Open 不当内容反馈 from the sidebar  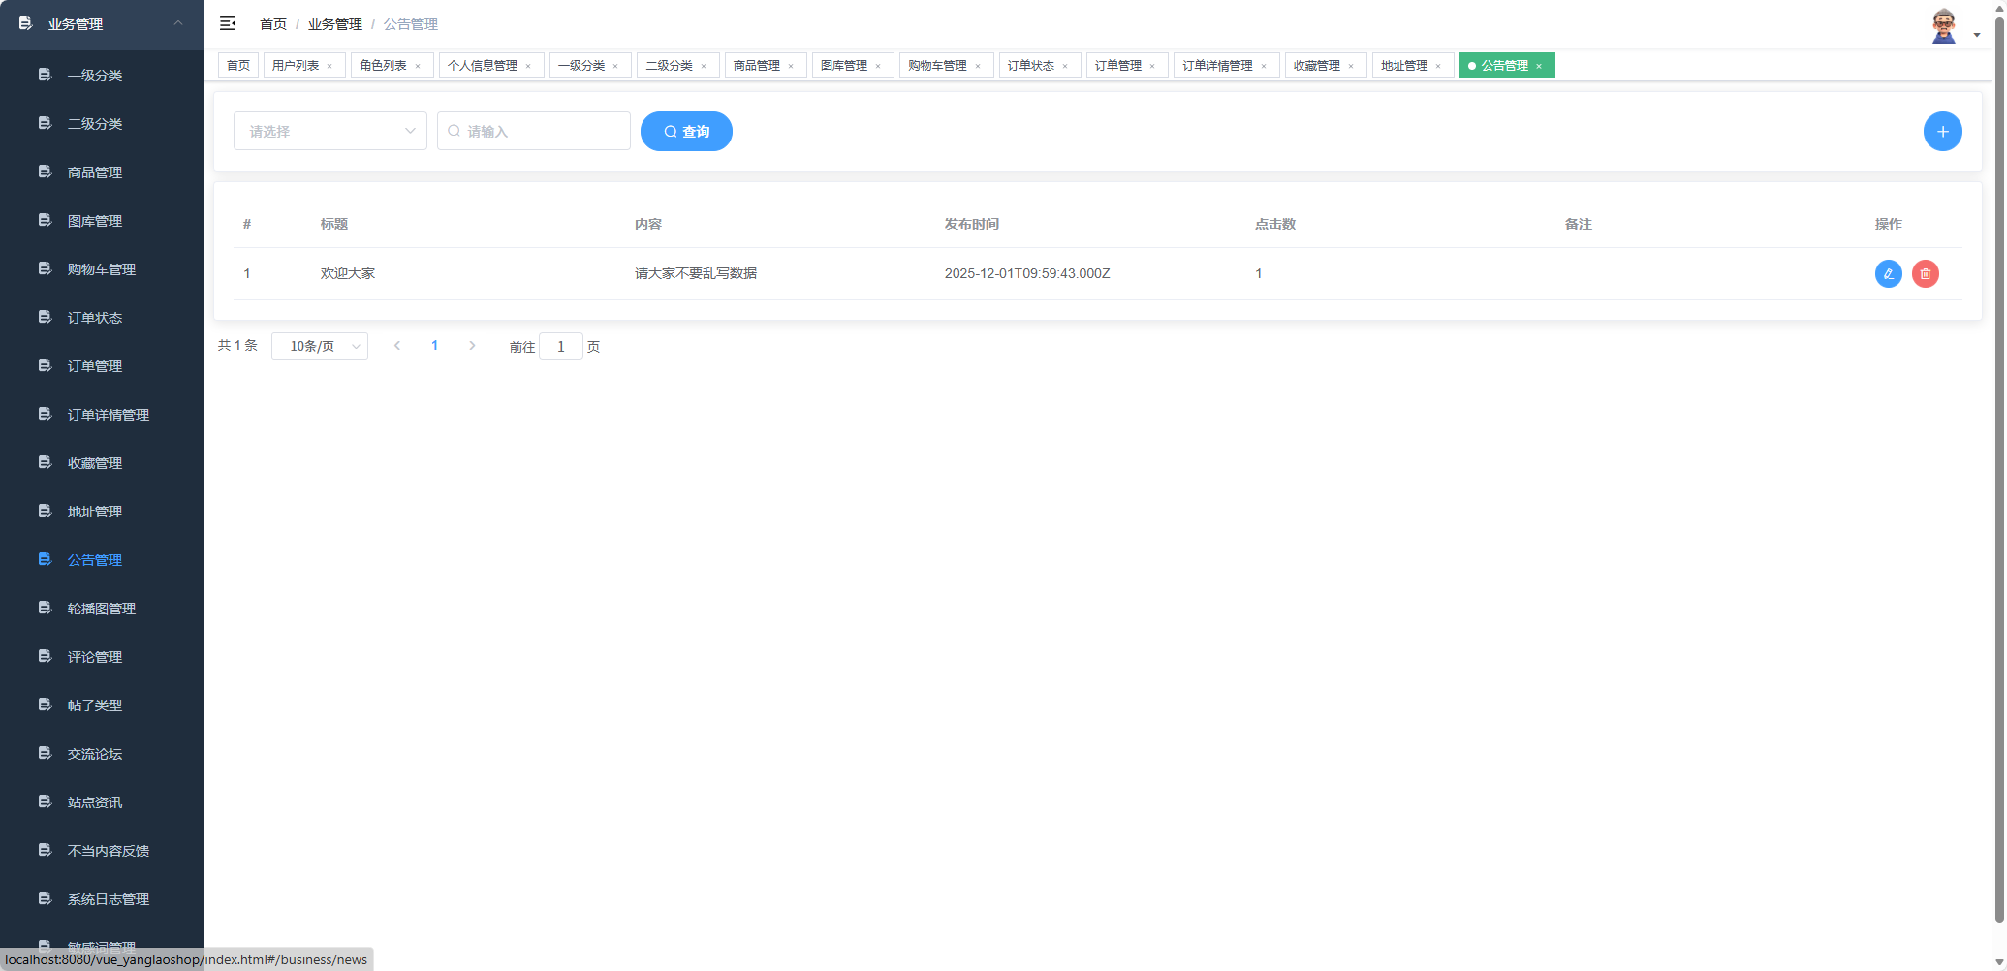(102, 850)
